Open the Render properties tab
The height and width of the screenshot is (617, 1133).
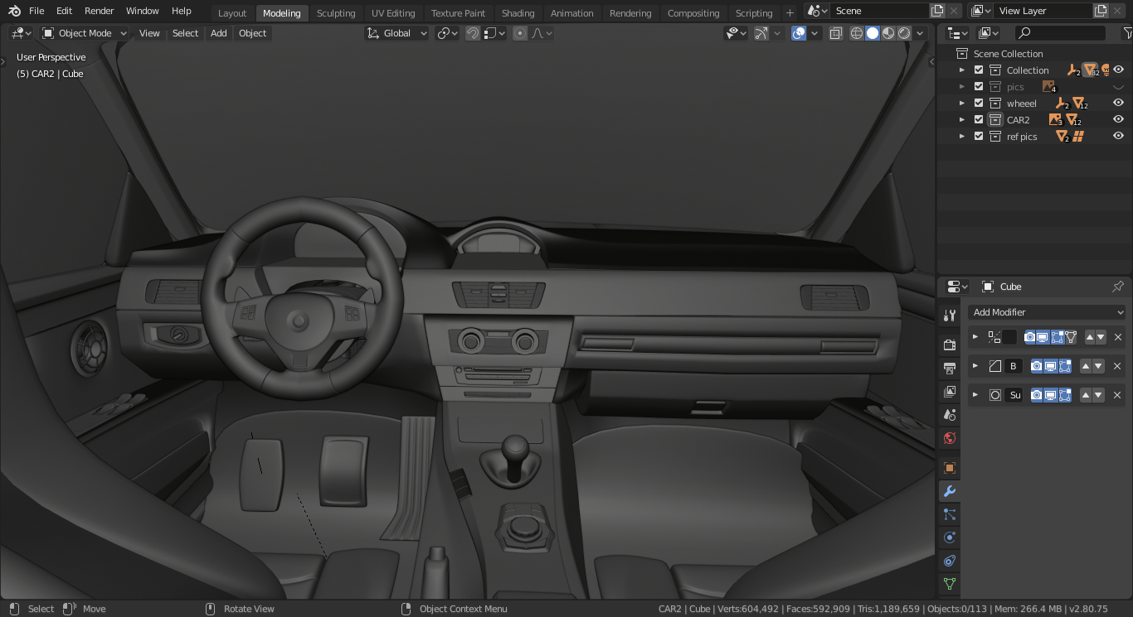pos(949,345)
